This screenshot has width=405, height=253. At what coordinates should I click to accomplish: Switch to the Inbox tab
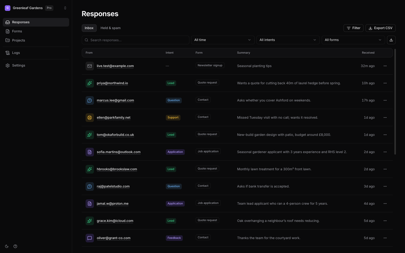(x=89, y=28)
